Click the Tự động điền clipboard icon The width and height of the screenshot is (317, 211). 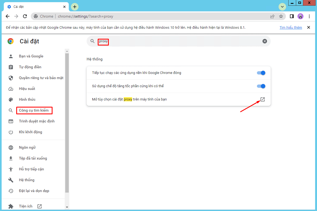[x=11, y=67]
